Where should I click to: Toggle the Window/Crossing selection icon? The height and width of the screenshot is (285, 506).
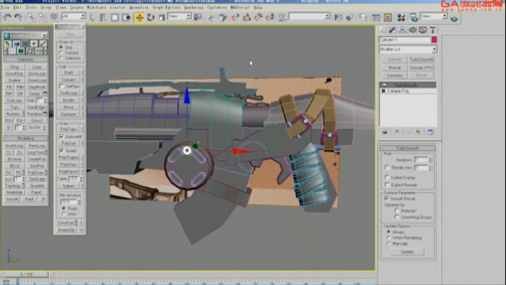[126, 17]
